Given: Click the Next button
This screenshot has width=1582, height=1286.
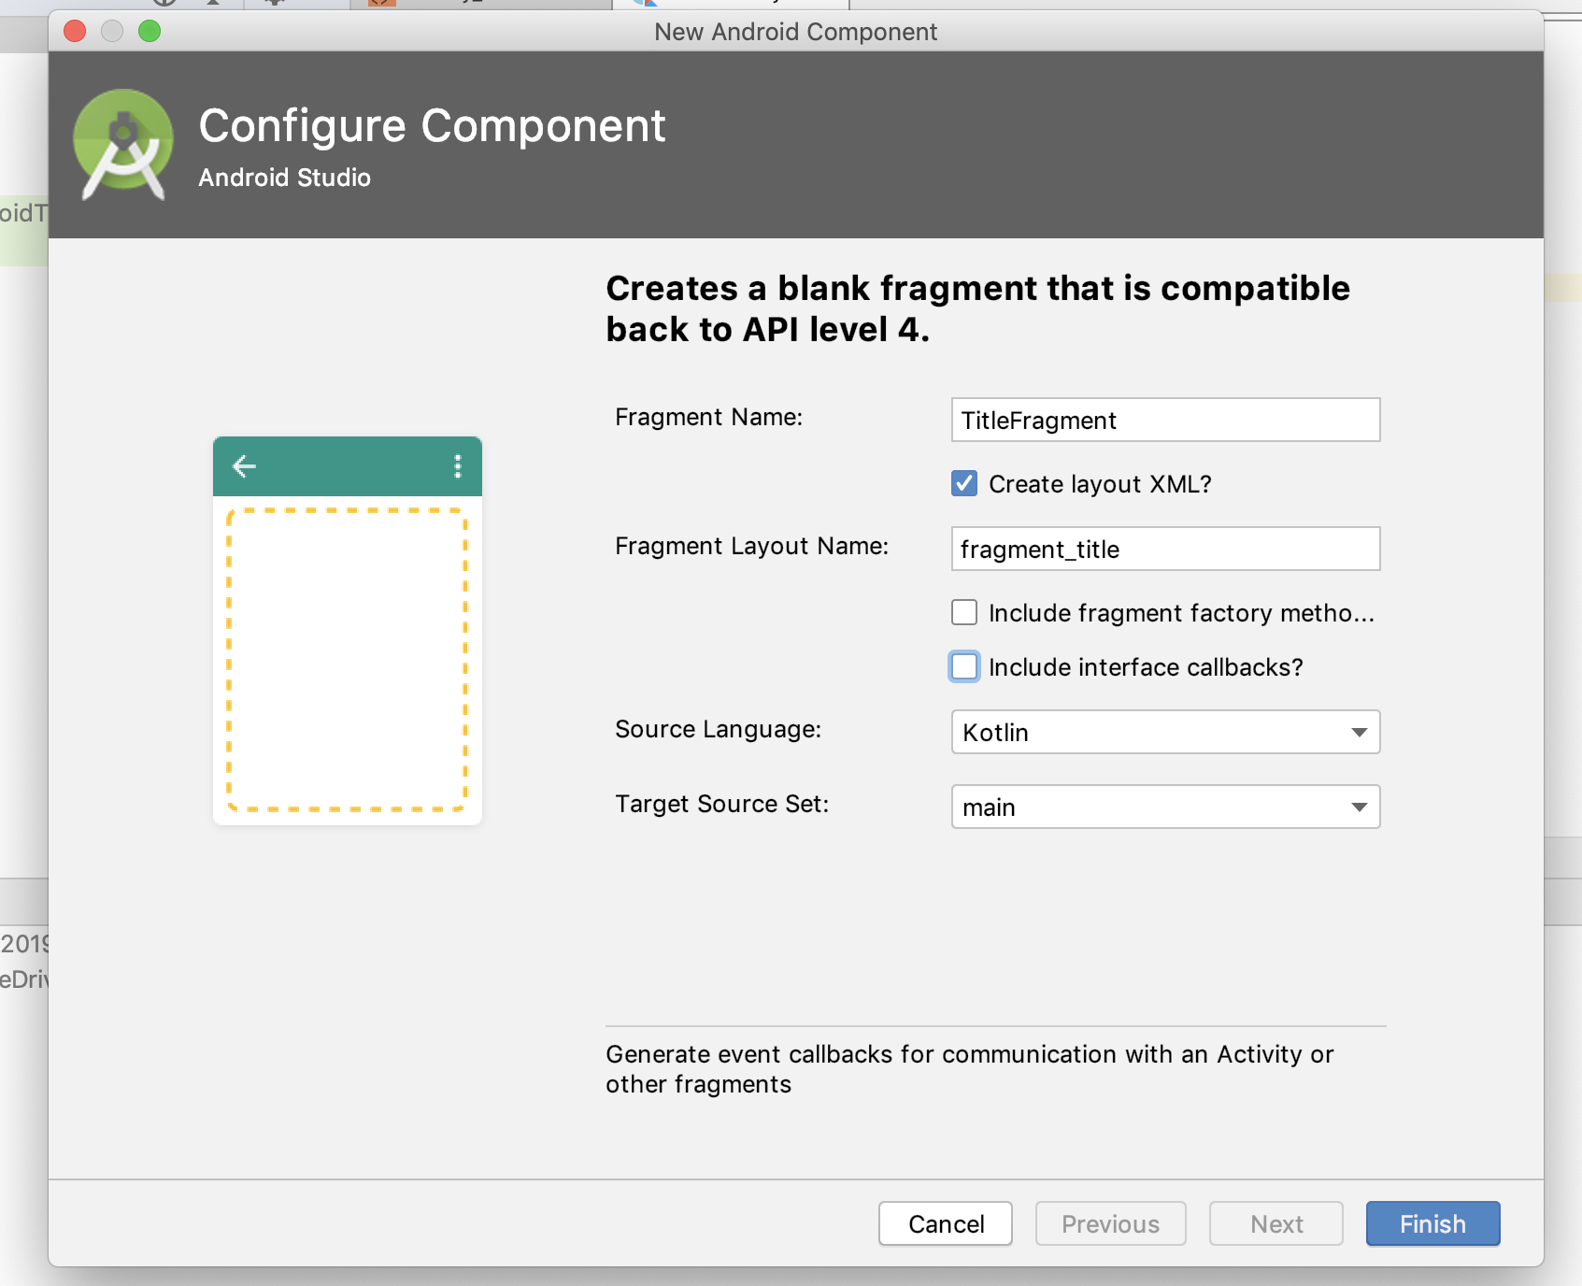Looking at the screenshot, I should click(x=1276, y=1223).
